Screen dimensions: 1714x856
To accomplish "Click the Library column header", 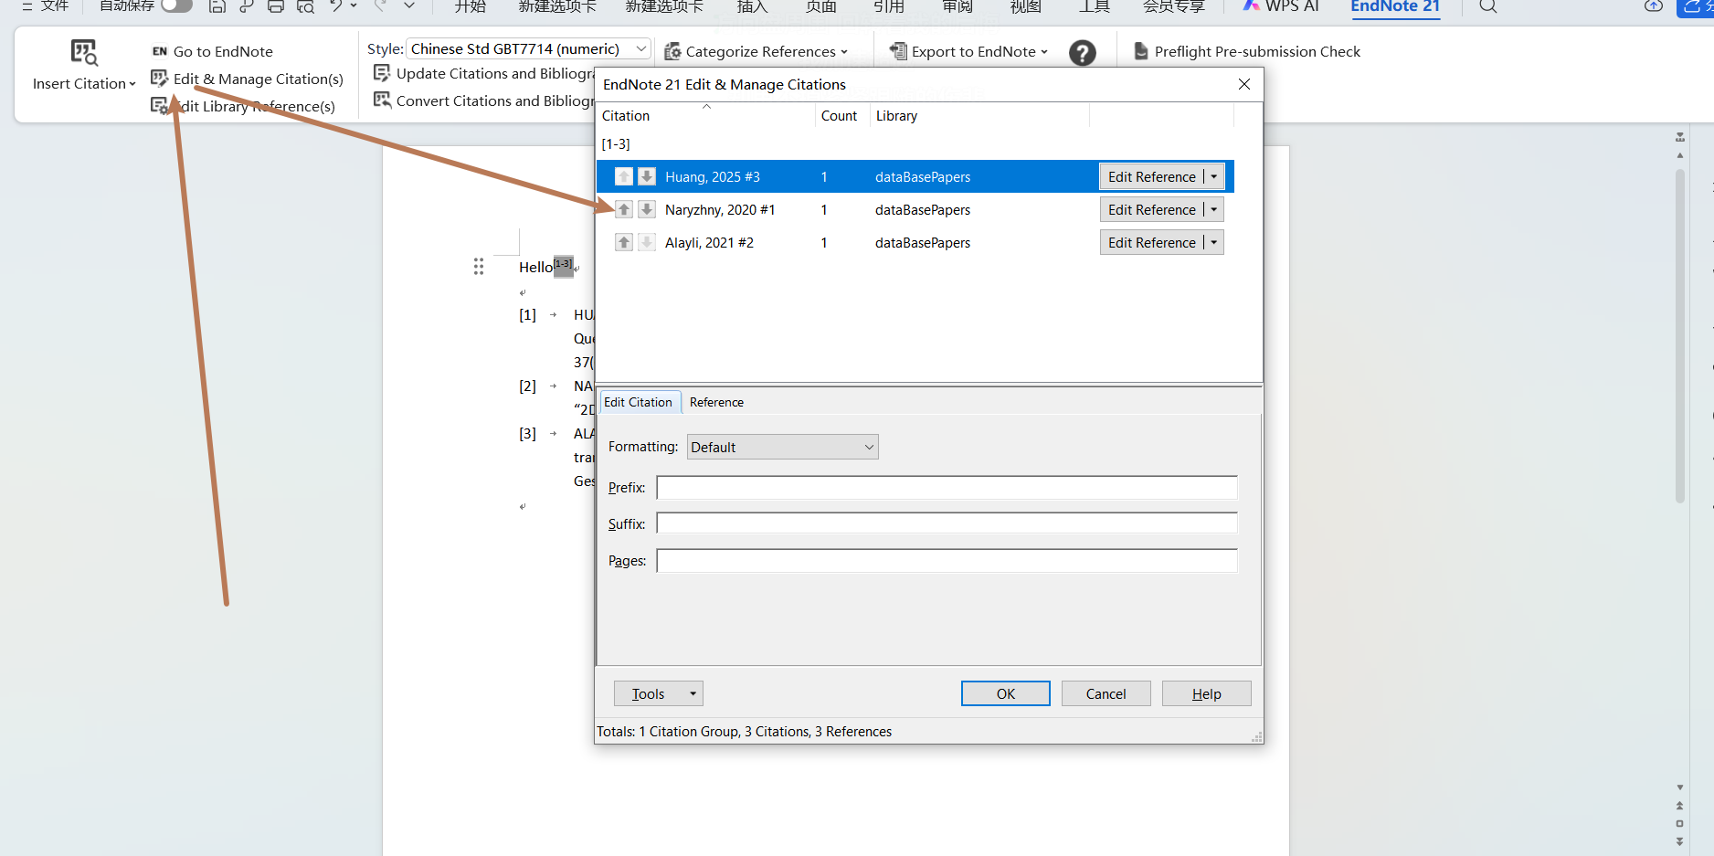I will tap(979, 116).
